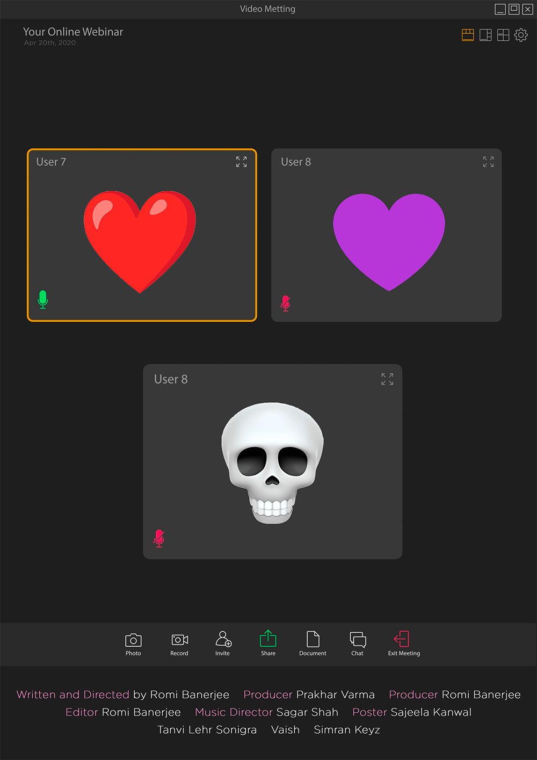Screen dimensions: 537x760
Task: Take a snapshot with the Photo icon
Action: (x=133, y=640)
